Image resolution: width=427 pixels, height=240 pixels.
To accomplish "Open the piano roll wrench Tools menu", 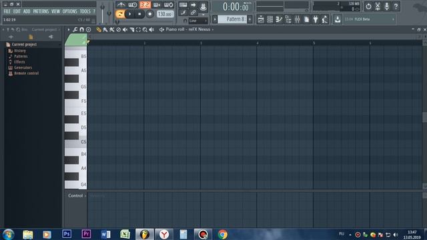I will click(x=75, y=29).
